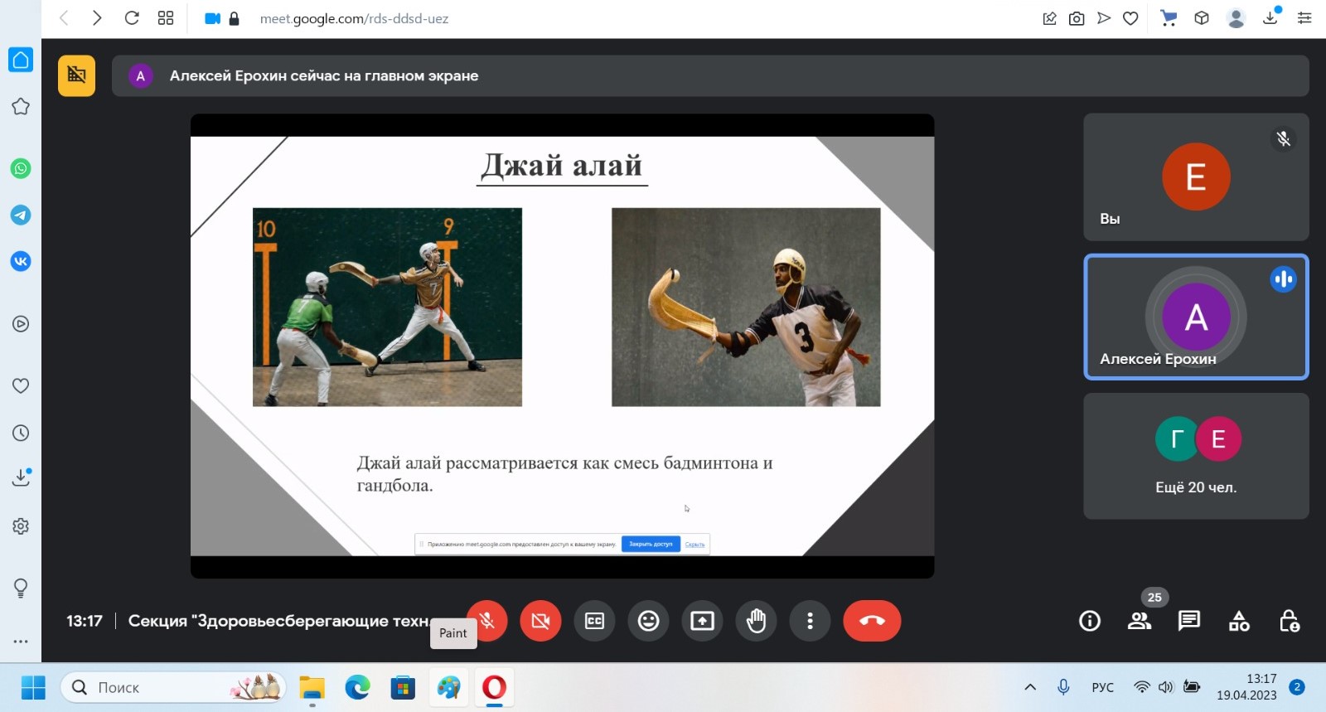Open the lightbulb tips icon in sidebar

[21, 588]
